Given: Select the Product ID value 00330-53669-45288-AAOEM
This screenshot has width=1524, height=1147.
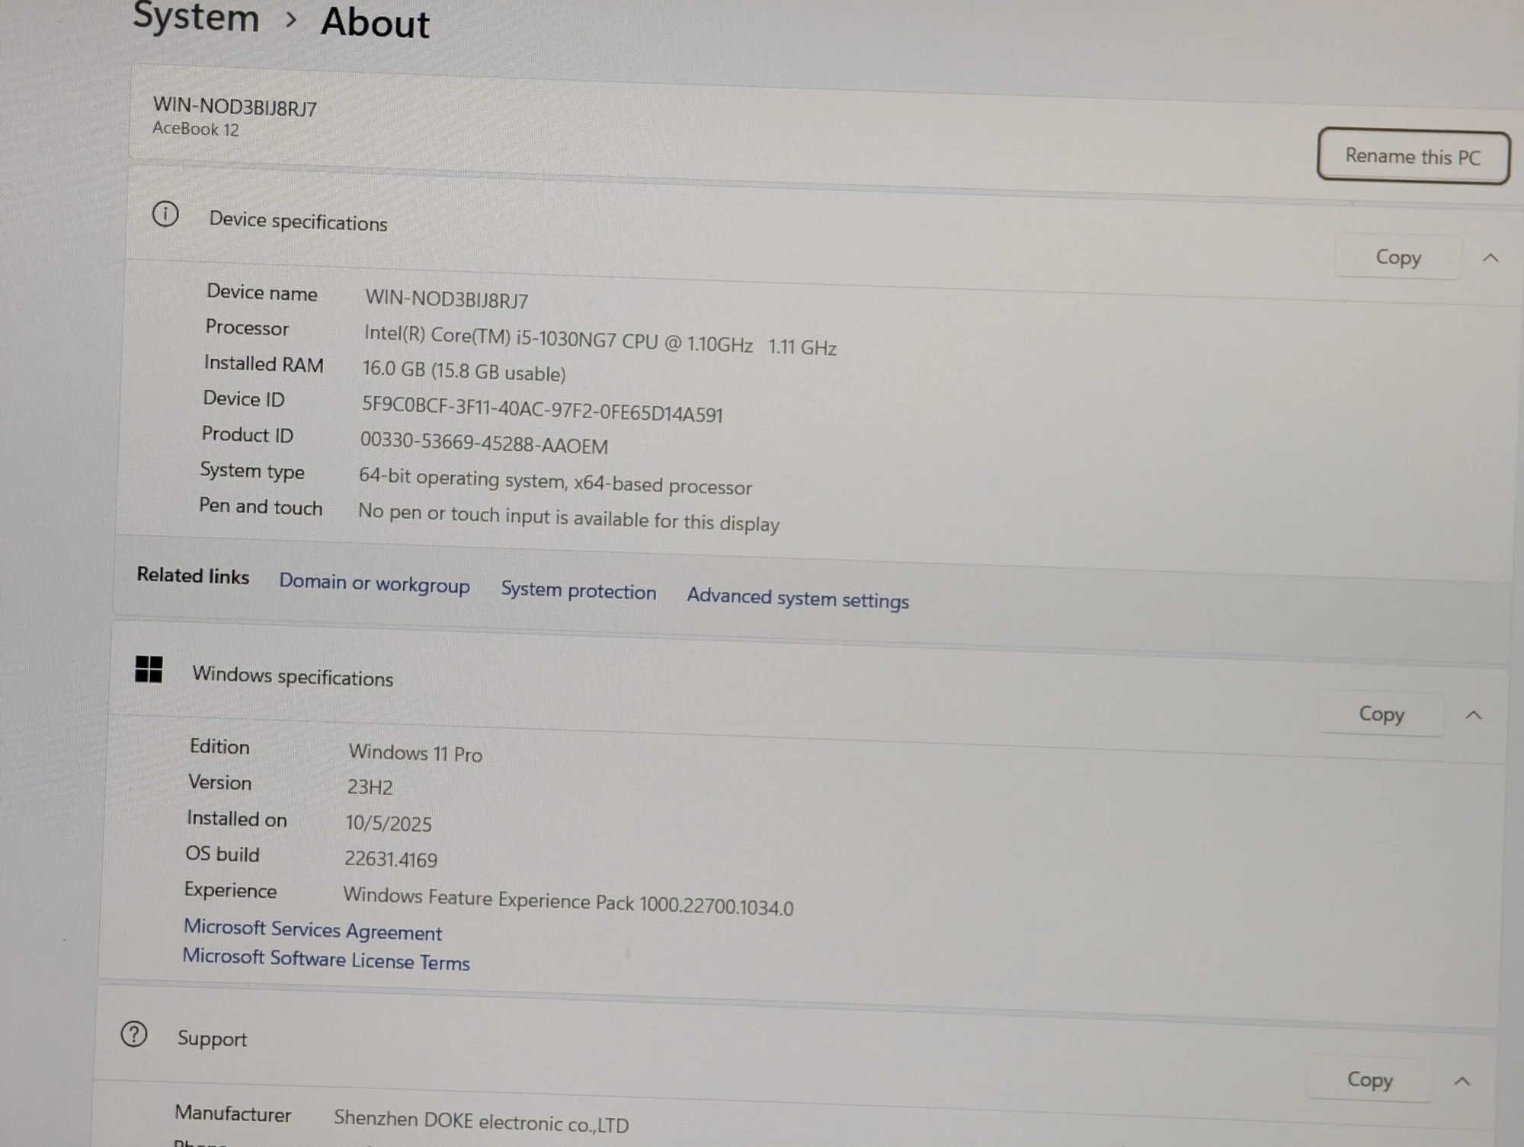Looking at the screenshot, I should point(484,443).
